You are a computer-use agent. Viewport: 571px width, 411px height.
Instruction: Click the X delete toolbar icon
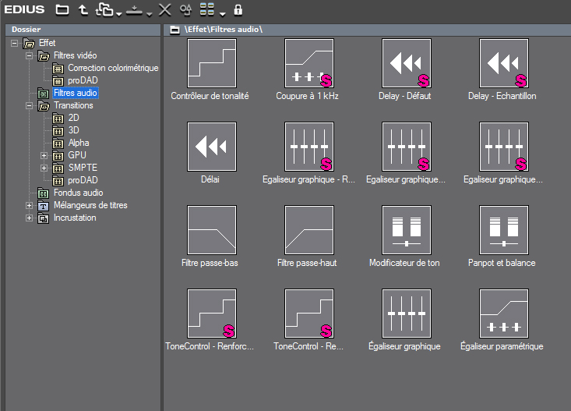click(165, 10)
